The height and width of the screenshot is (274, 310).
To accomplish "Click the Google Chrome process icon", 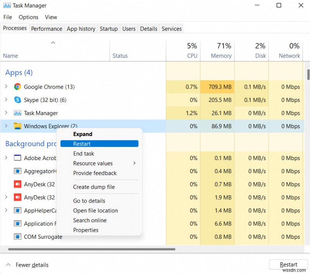I will 17,87.
